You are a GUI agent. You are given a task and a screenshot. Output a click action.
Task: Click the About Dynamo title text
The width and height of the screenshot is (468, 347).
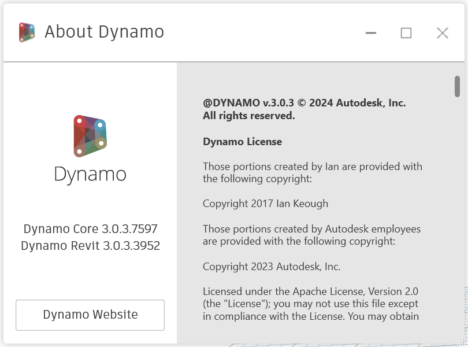[104, 32]
